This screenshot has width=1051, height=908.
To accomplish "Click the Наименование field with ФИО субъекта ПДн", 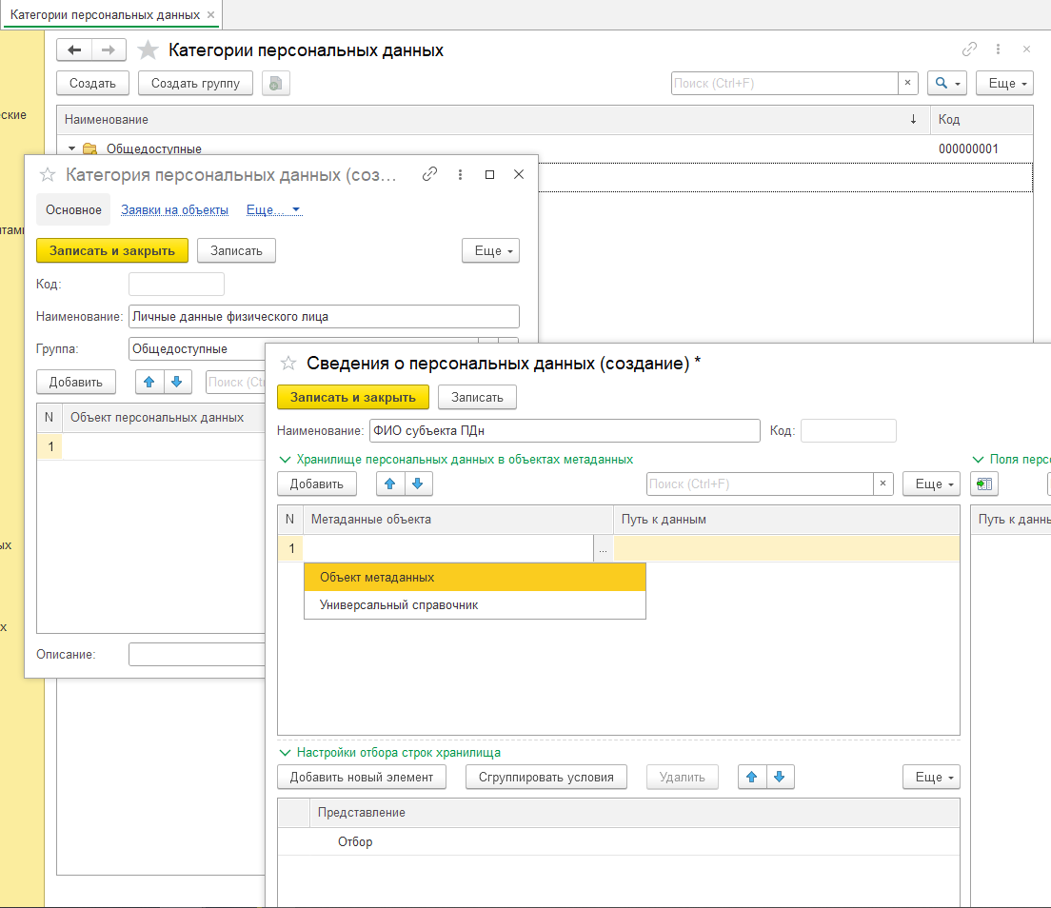I will [x=565, y=431].
